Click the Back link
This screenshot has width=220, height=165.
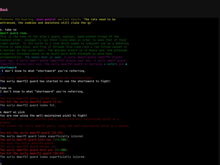[4, 9]
